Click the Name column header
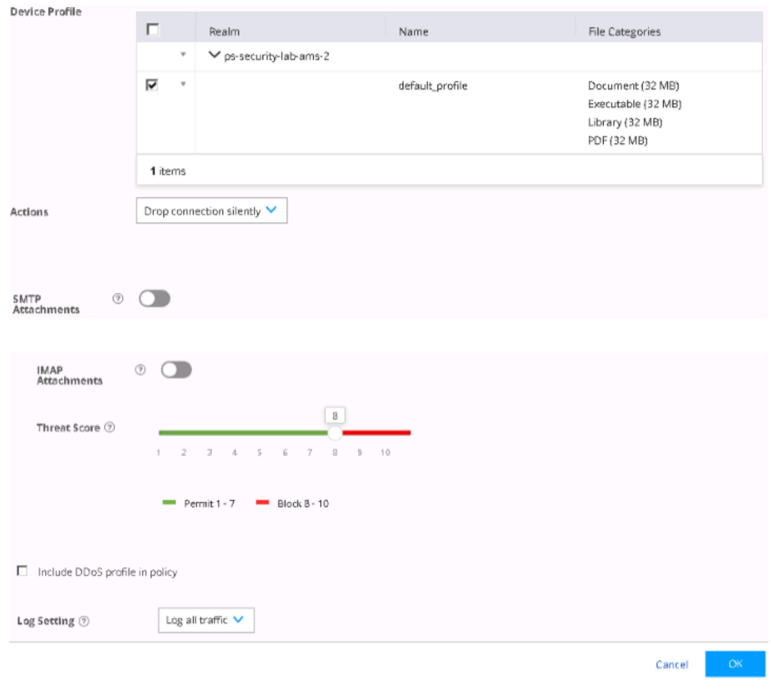The width and height of the screenshot is (771, 691). click(x=413, y=32)
